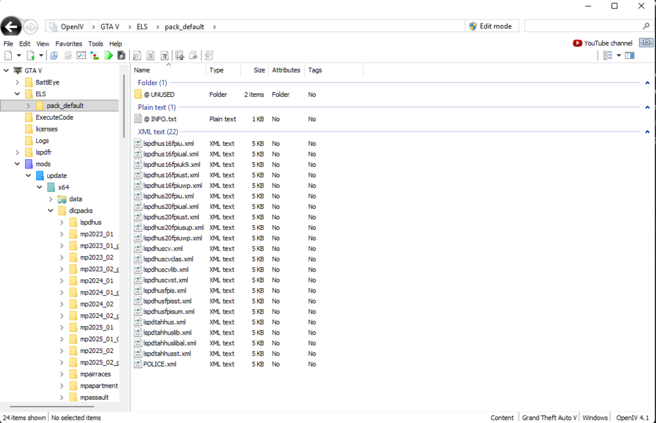Create a new file with the New icon
The image size is (656, 423).
point(8,55)
